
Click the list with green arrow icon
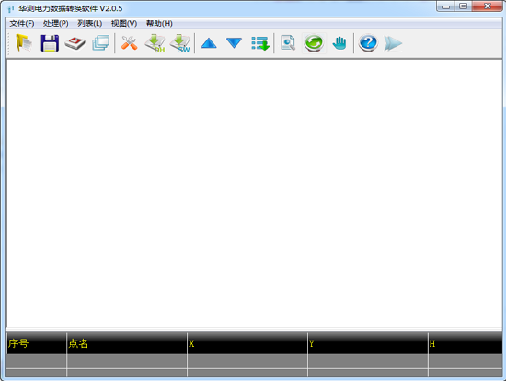260,43
